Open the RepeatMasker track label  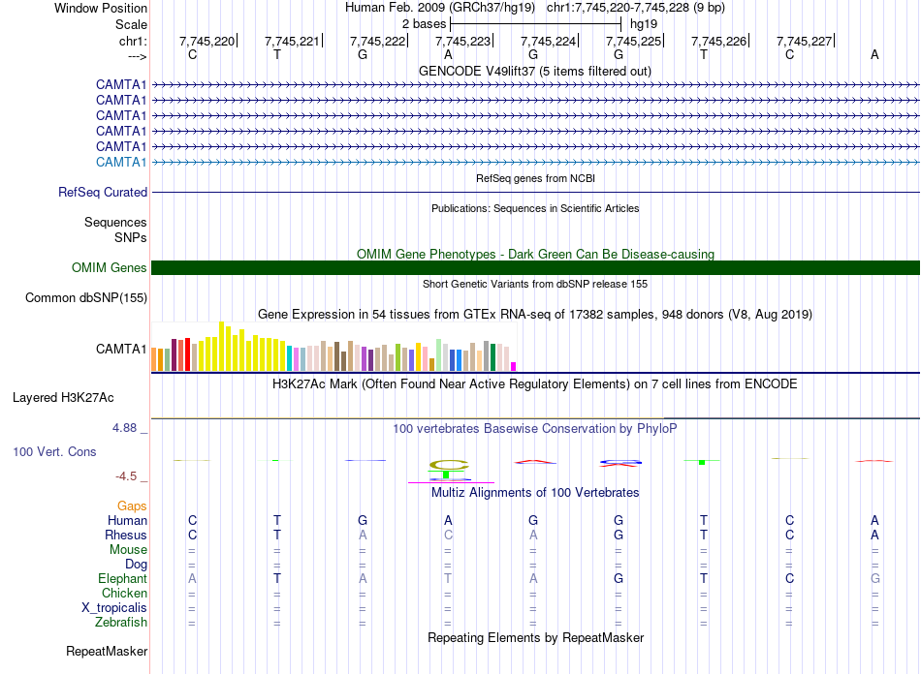106,652
